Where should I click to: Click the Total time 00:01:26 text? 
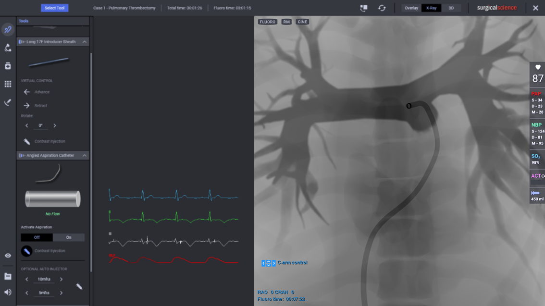(185, 8)
